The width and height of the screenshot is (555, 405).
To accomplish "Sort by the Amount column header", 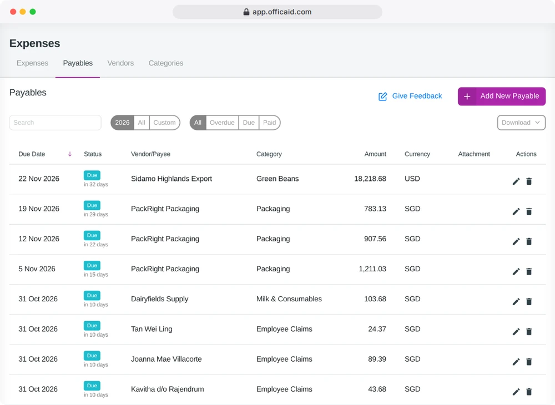I will (375, 154).
